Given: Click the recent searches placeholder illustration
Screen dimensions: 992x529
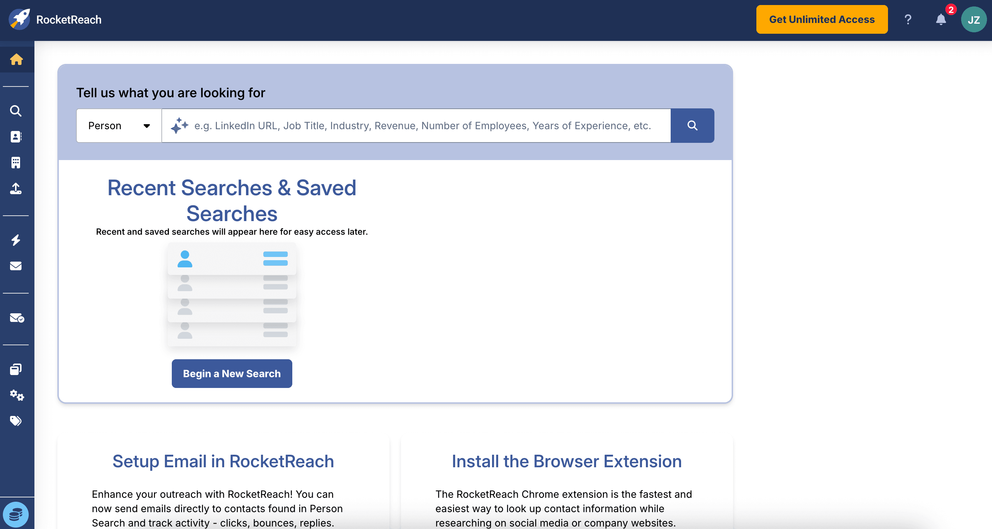Looking at the screenshot, I should 232,294.
